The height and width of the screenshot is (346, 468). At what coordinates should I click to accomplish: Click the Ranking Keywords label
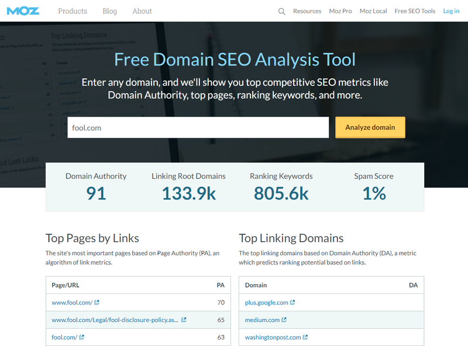(x=281, y=176)
